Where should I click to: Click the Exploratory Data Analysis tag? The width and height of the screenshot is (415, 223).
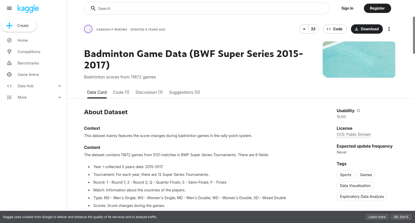click(362, 197)
